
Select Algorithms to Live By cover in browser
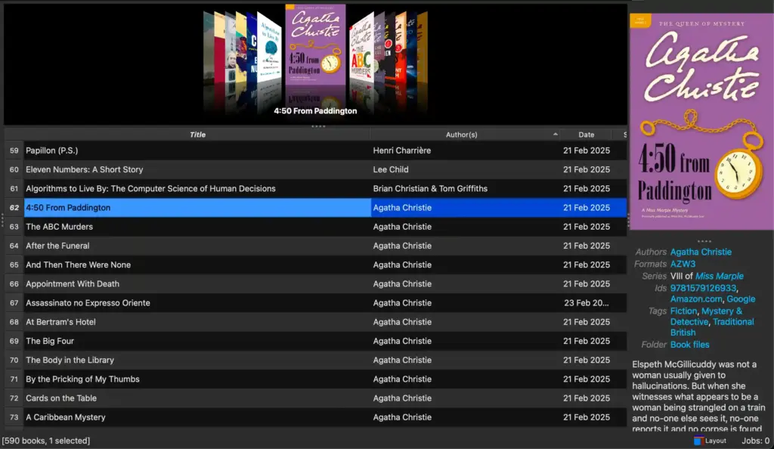270,48
